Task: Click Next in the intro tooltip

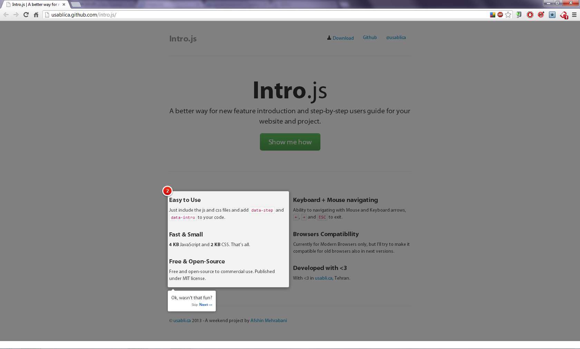Action: click(x=205, y=305)
